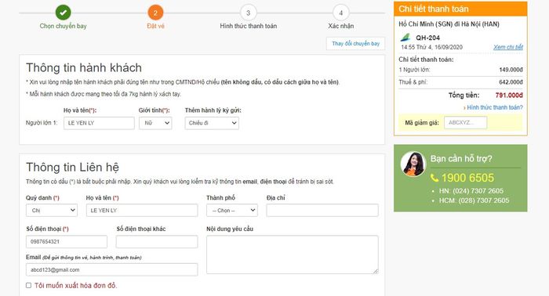Click the Email field with abcd123@gmail.com
Viewport: 549px width, 296px height.
111,270
